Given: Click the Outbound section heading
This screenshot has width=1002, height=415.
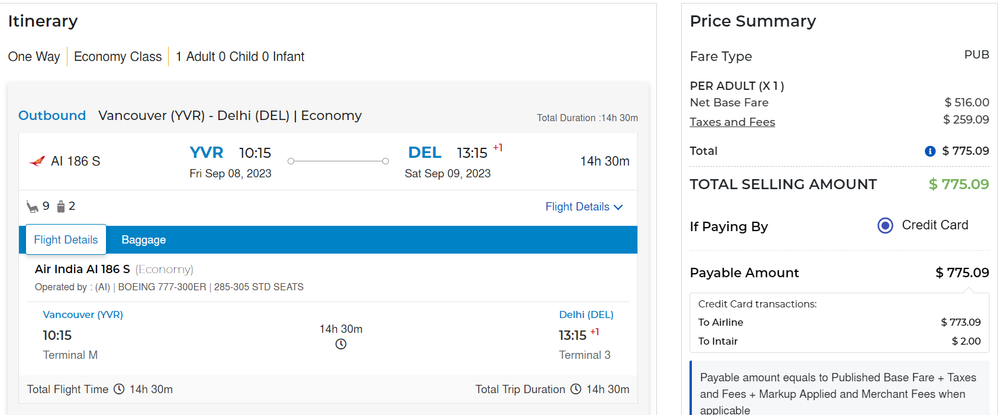Looking at the screenshot, I should coord(52,115).
